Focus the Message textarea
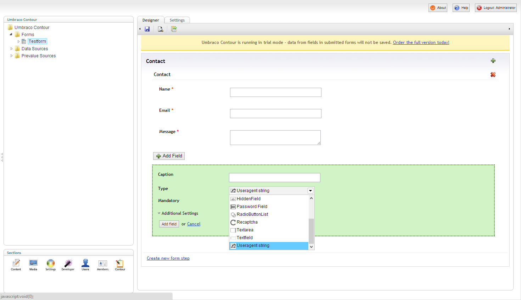The height and width of the screenshot is (300, 521). 275,138
